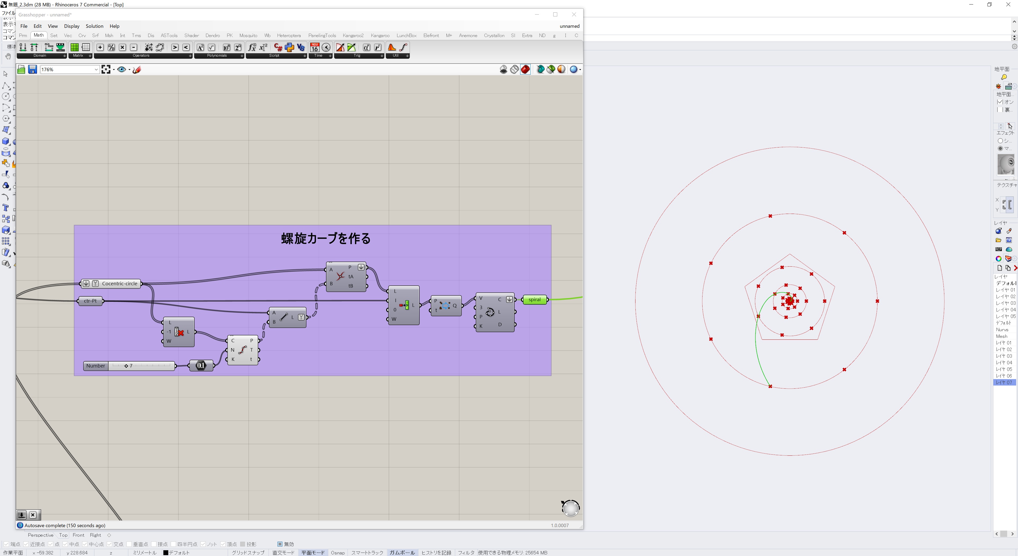Open the Solution menu
The height and width of the screenshot is (556, 1018).
pos(94,26)
